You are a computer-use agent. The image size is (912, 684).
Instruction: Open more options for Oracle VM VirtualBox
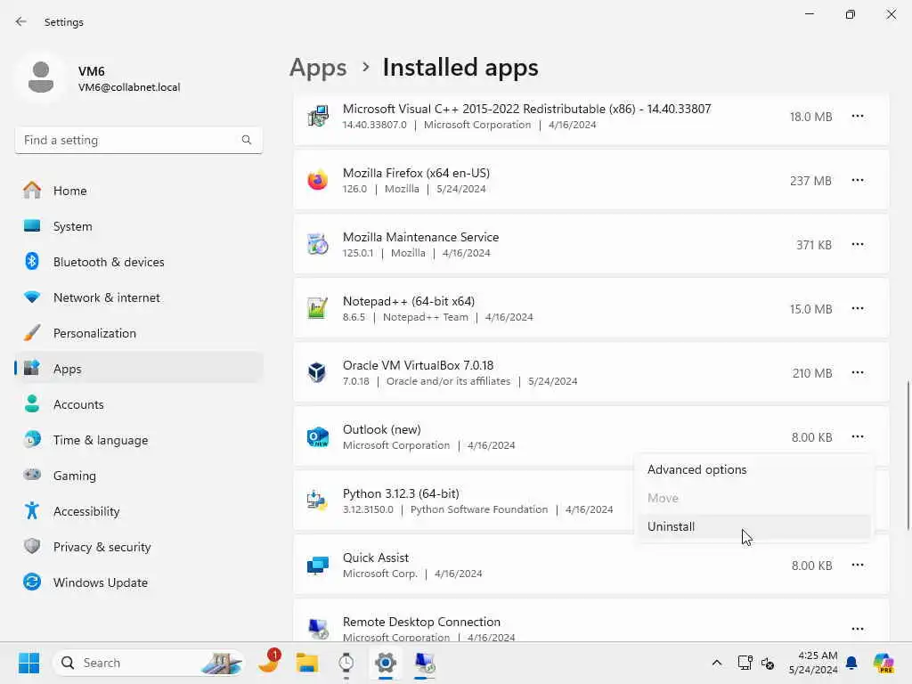pyautogui.click(x=858, y=372)
